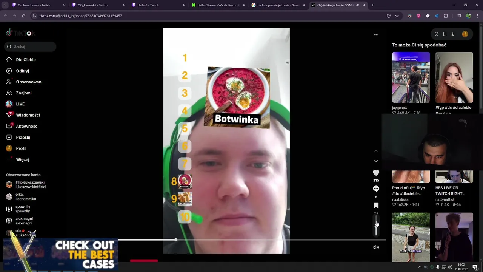The image size is (483, 272).
Task: Expand the Więcej menu
Action: [x=18, y=159]
